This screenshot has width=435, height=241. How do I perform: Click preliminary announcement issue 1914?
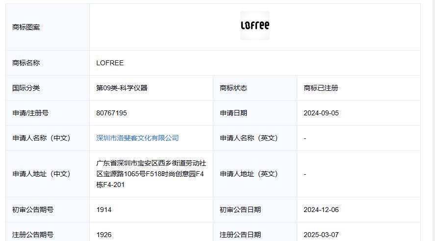pyautogui.click(x=104, y=210)
